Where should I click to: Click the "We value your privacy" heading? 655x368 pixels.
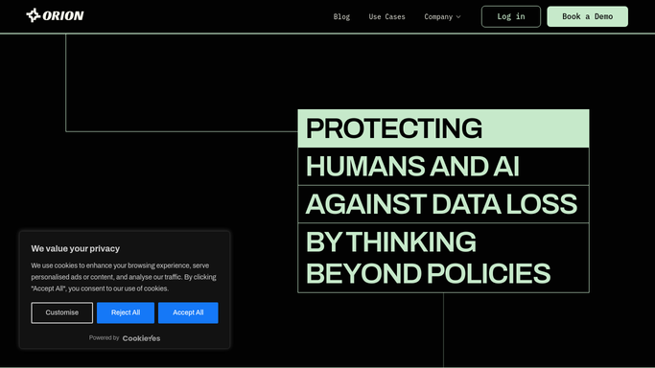coord(75,248)
